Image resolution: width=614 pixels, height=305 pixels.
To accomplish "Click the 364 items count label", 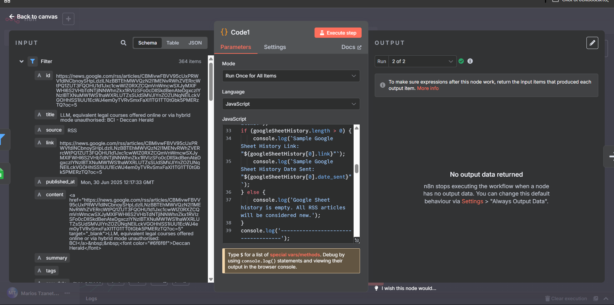I will (x=190, y=61).
